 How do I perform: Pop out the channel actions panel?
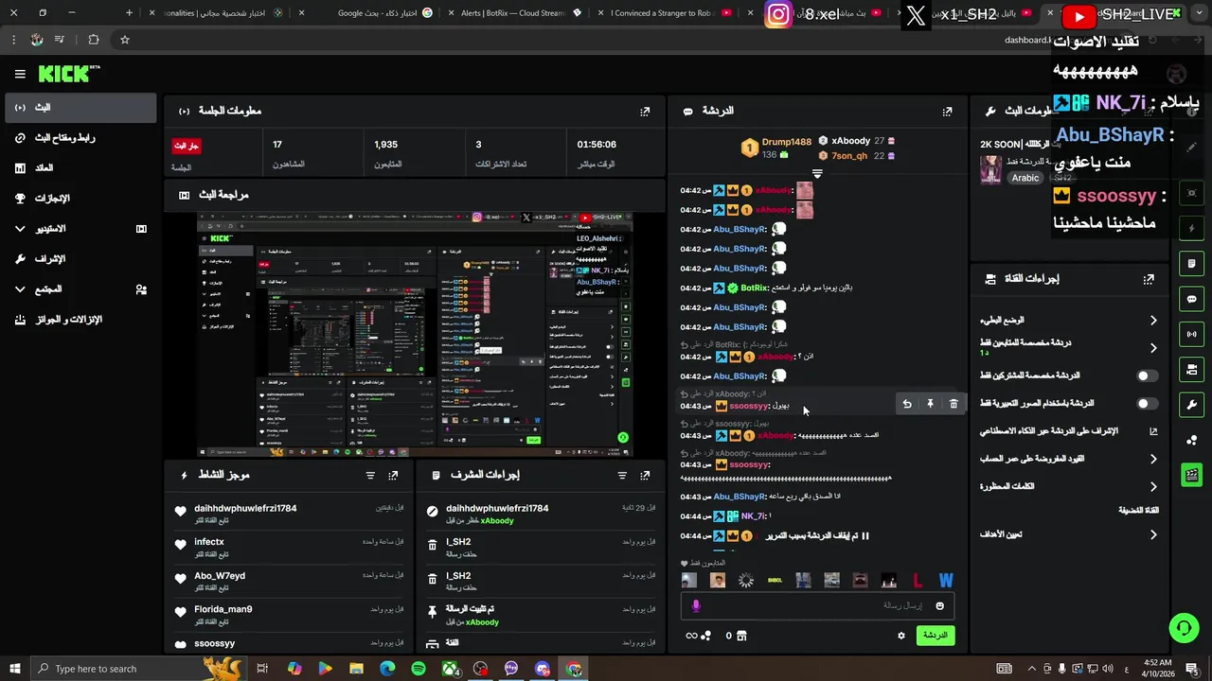tap(1149, 279)
